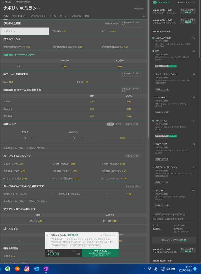Open Instagram from the taskbar
Screen dimensions: 201x274
tap(27, 269)
